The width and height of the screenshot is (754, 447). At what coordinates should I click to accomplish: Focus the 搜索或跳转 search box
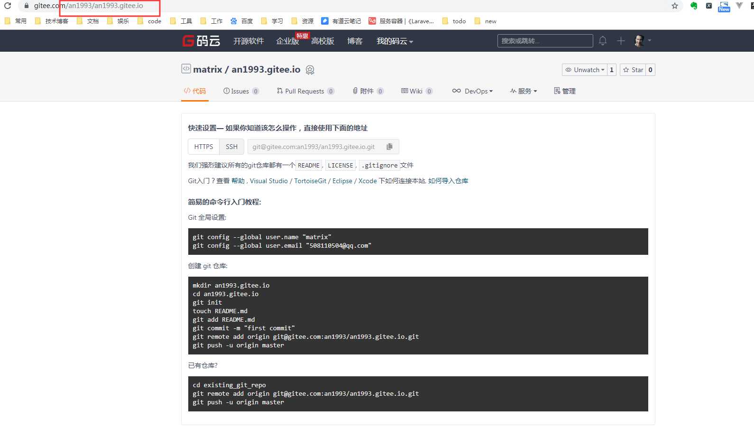(545, 41)
